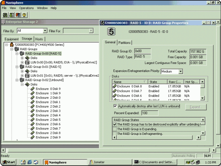Click the first toolbar icon under File menu
The width and height of the screenshot is (221, 166).
[5, 15]
